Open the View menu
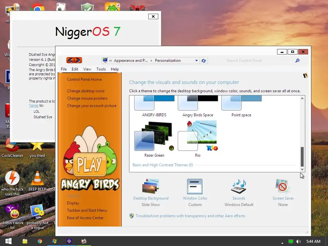Viewport: 328px width, 246px height. point(87,69)
